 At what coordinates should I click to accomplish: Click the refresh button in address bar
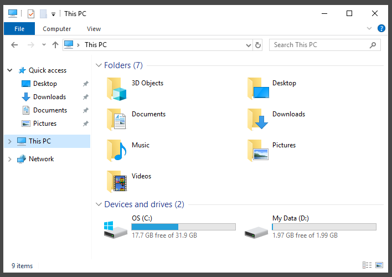tap(258, 45)
